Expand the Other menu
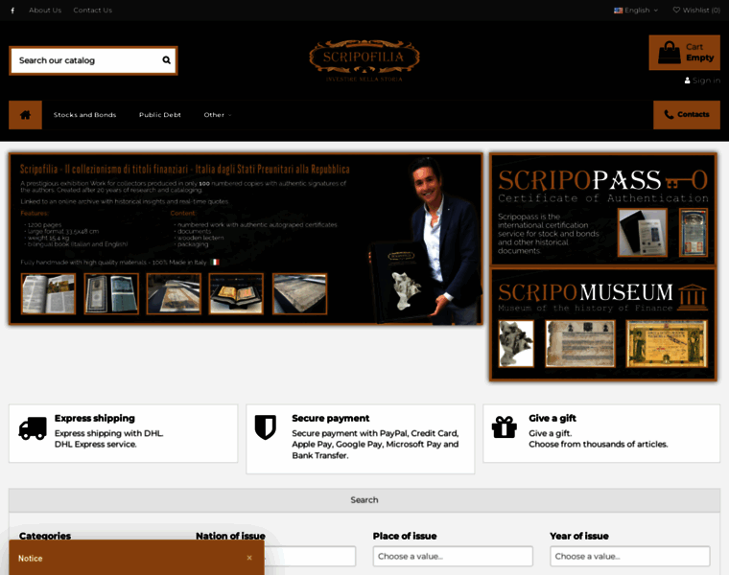This screenshot has height=575, width=729. (x=218, y=115)
